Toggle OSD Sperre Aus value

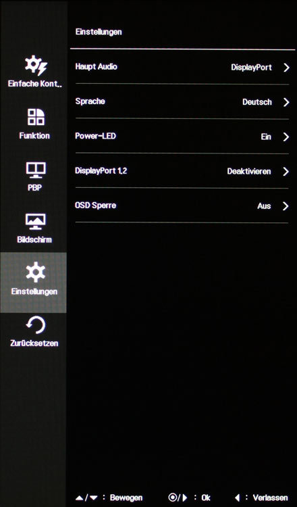pyautogui.click(x=264, y=206)
